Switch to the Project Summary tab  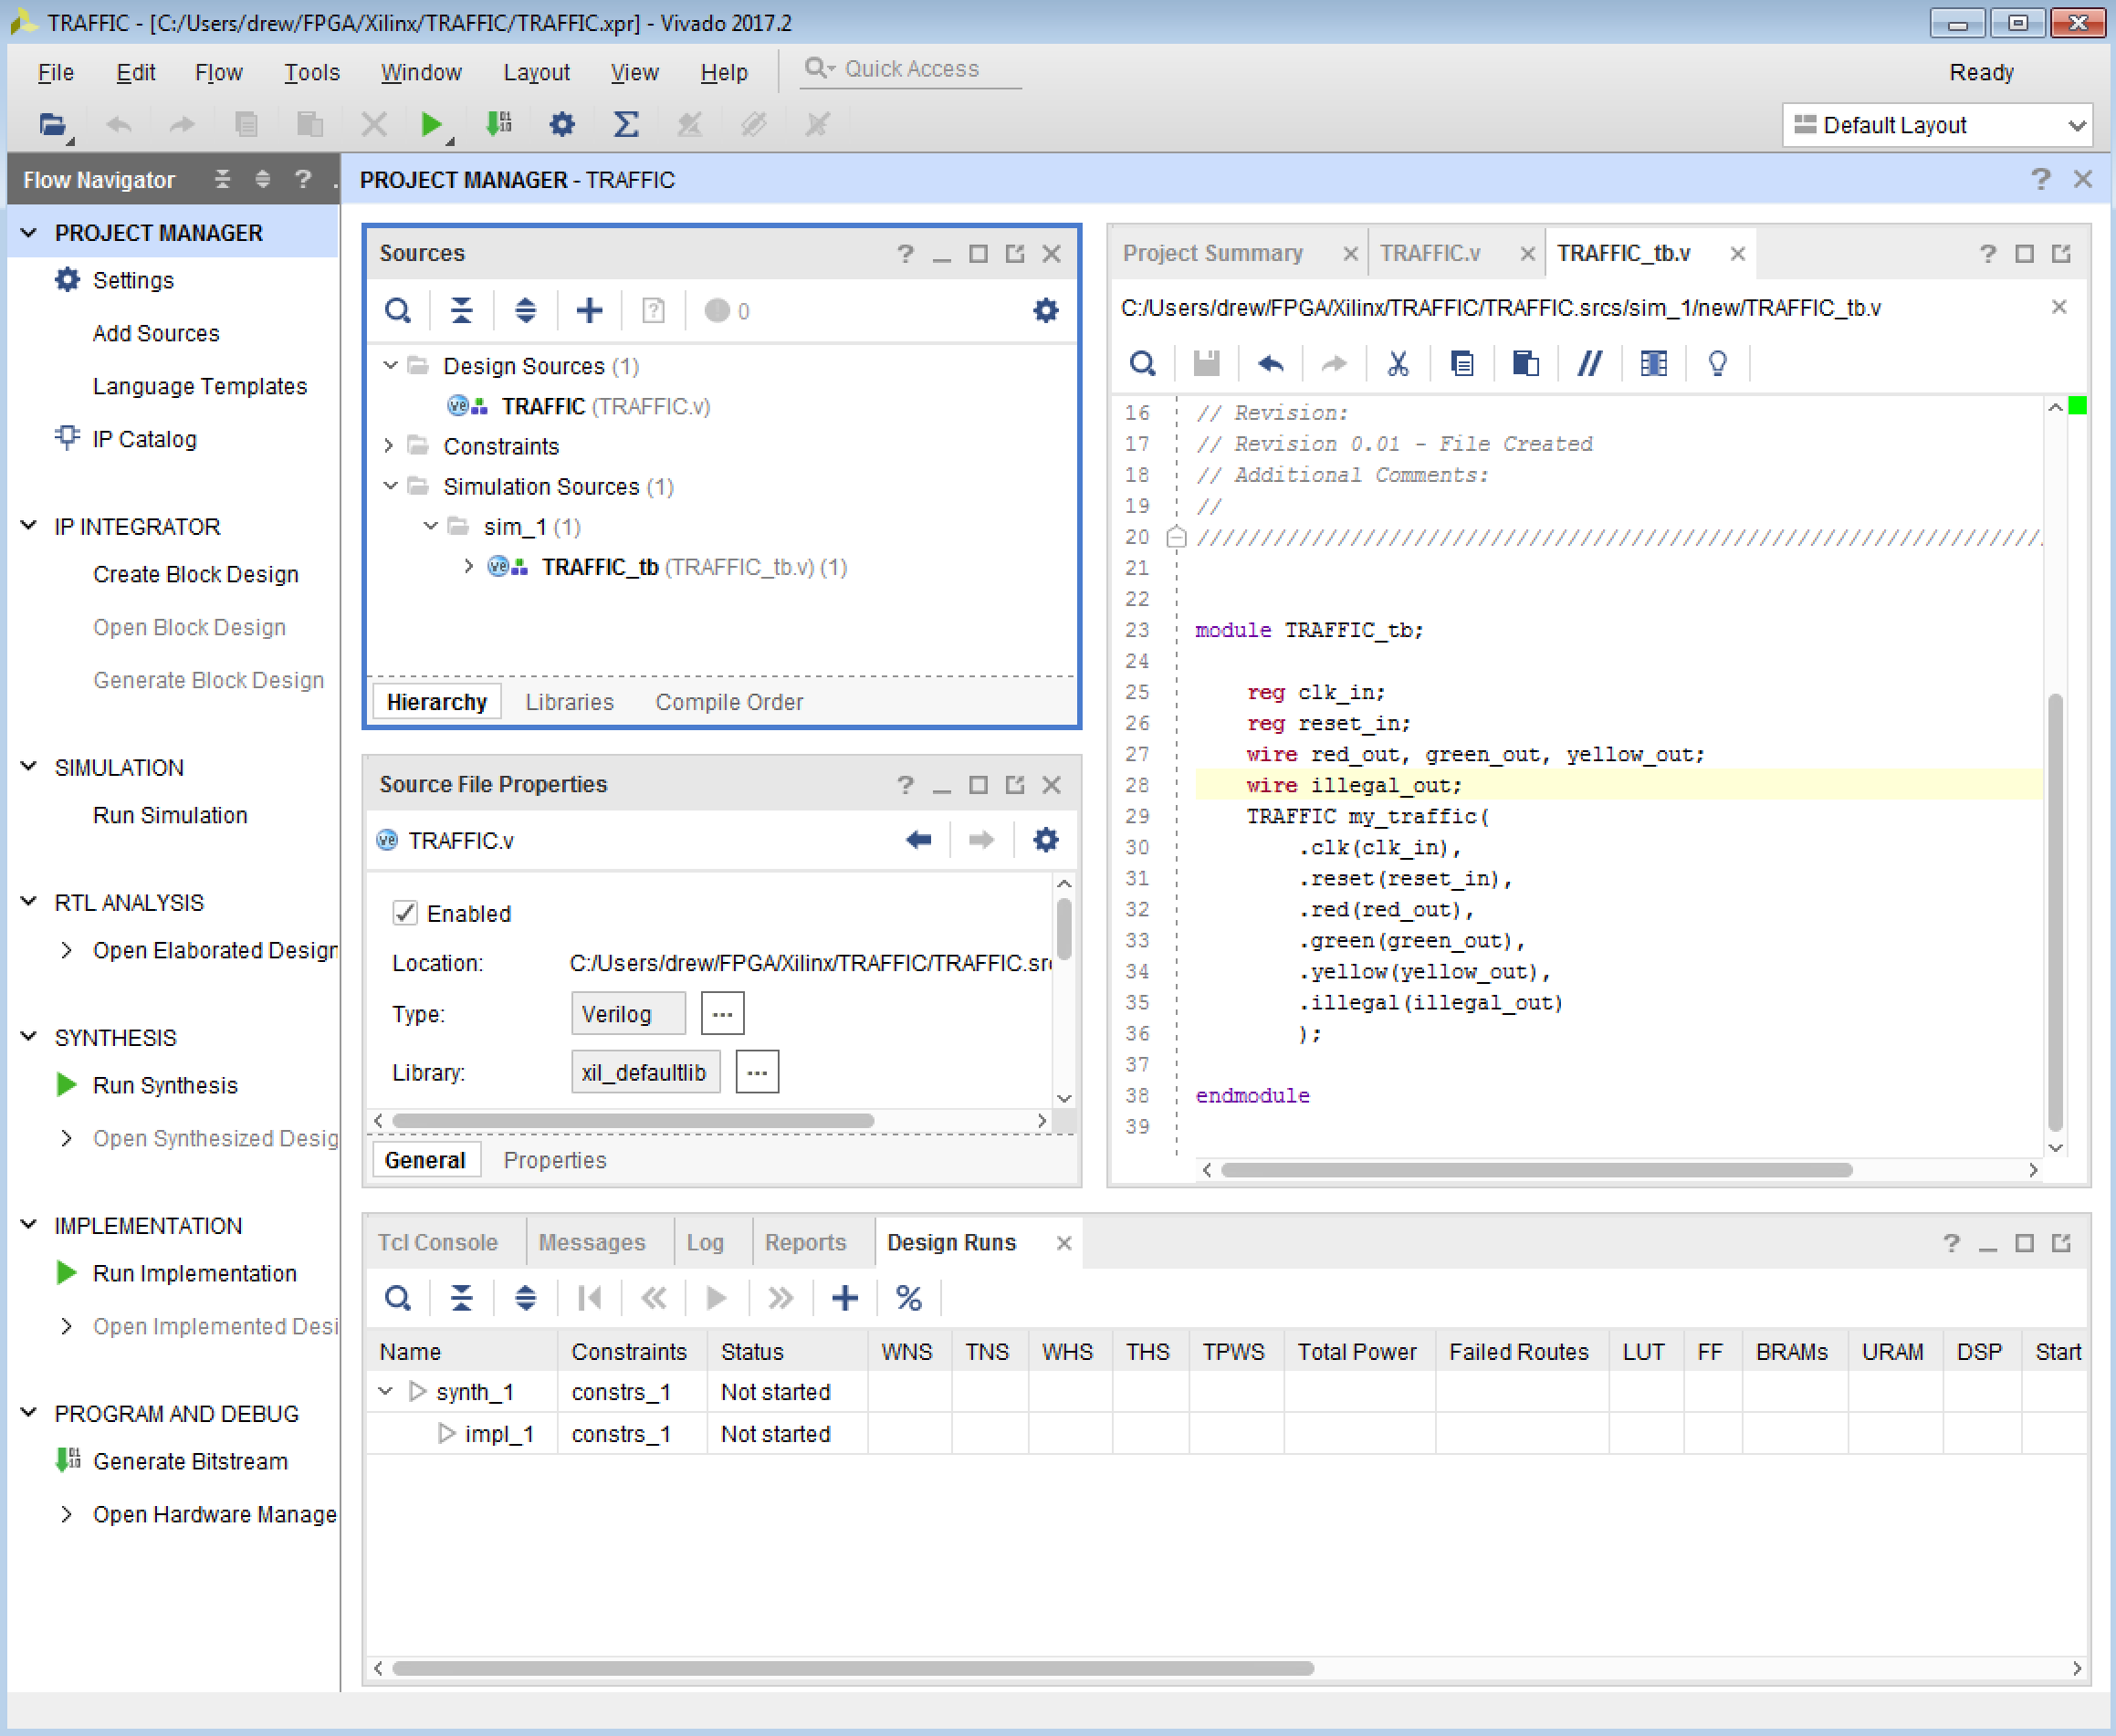1212,253
